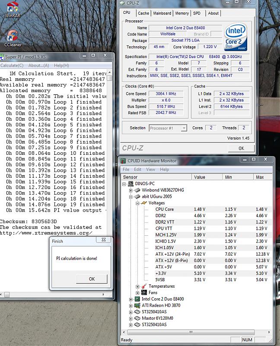Viewport: 280px width, 346px height.
Task: Switch to the Memory tab in CPU-Z
Action: pos(182,13)
